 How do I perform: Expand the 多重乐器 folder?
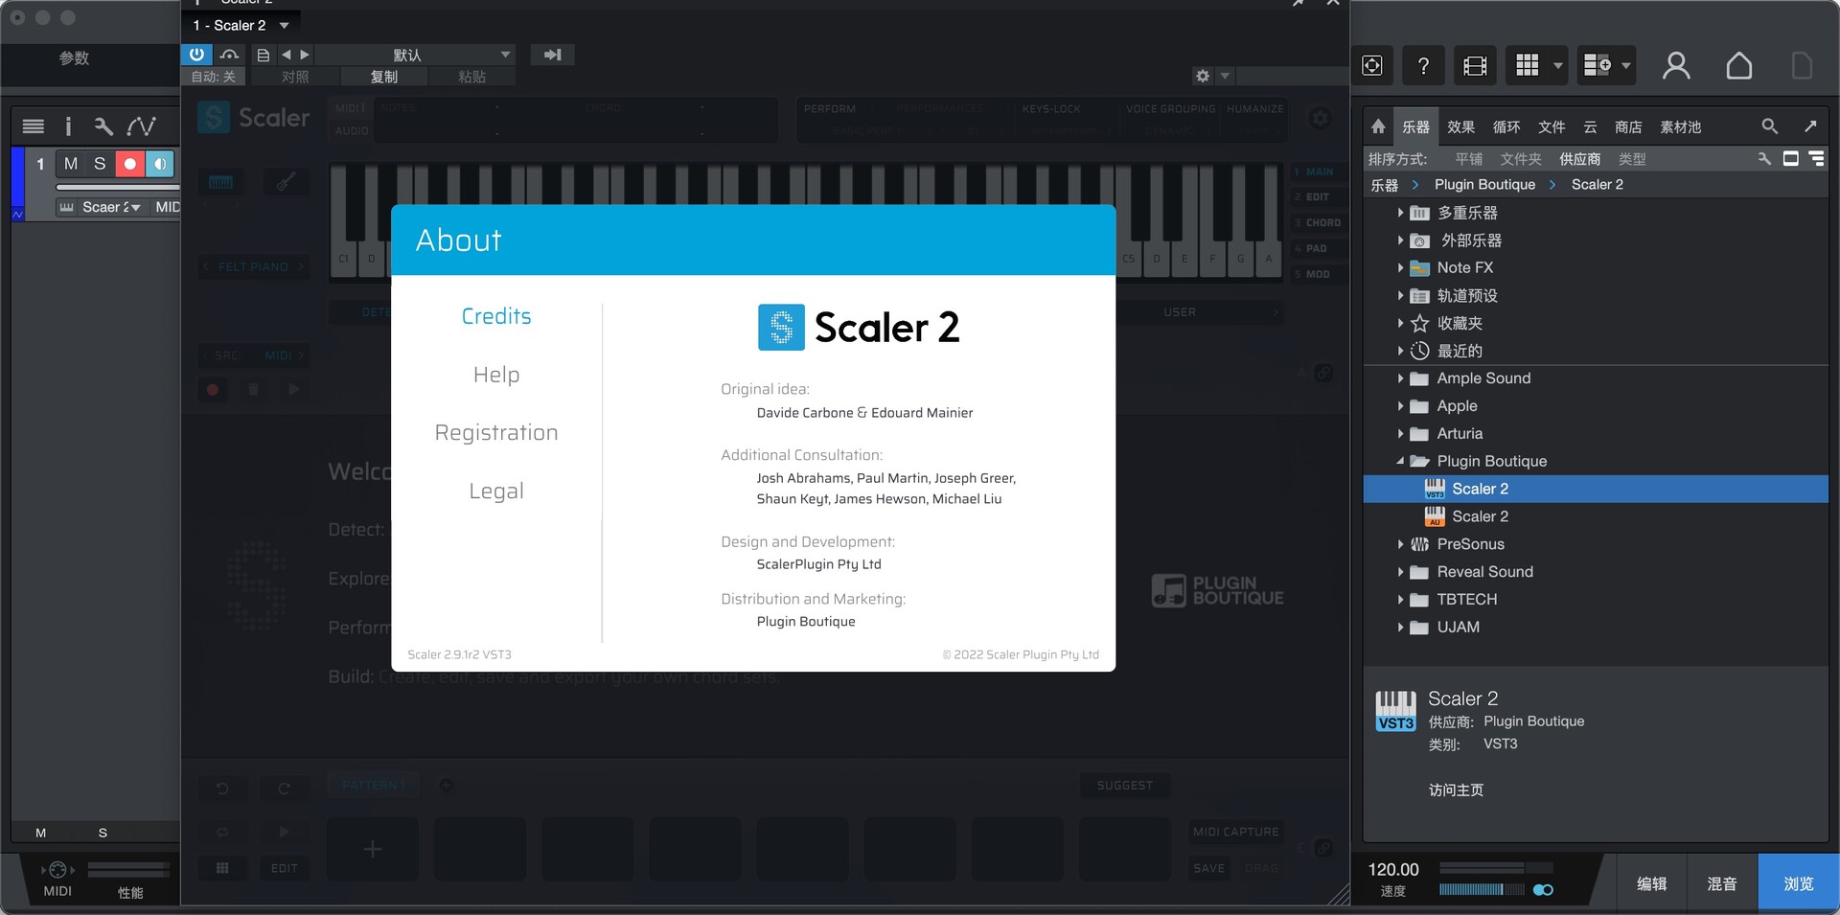coord(1399,213)
